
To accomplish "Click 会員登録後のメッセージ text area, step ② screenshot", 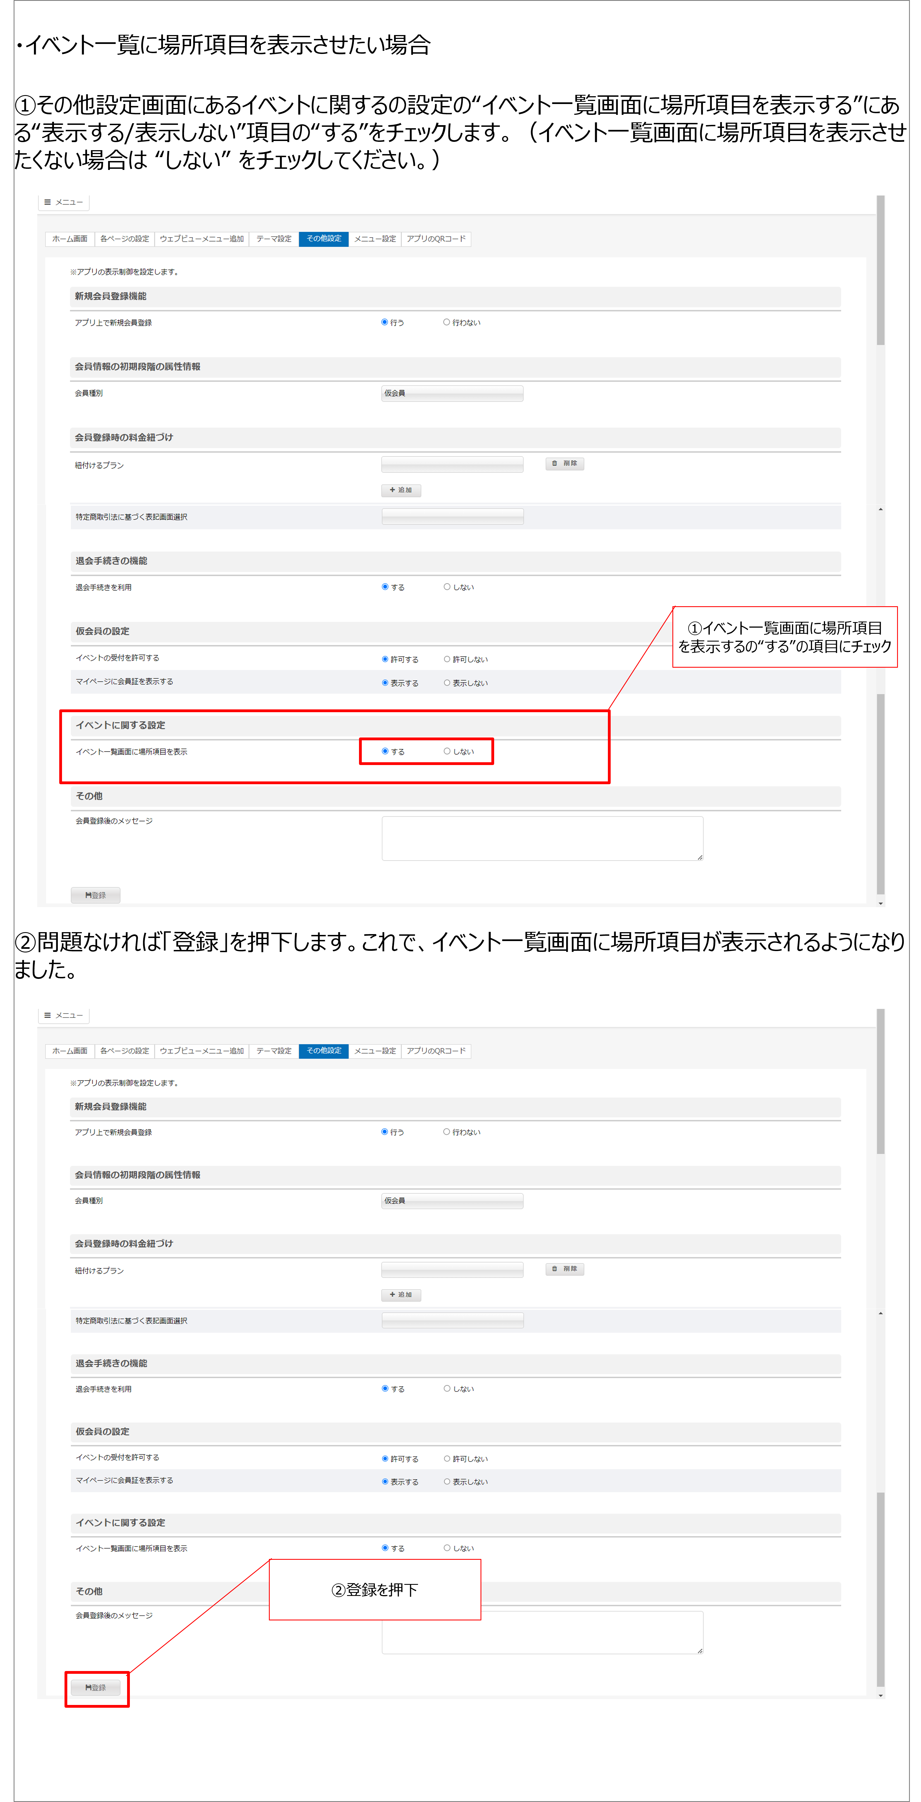I will [542, 1632].
